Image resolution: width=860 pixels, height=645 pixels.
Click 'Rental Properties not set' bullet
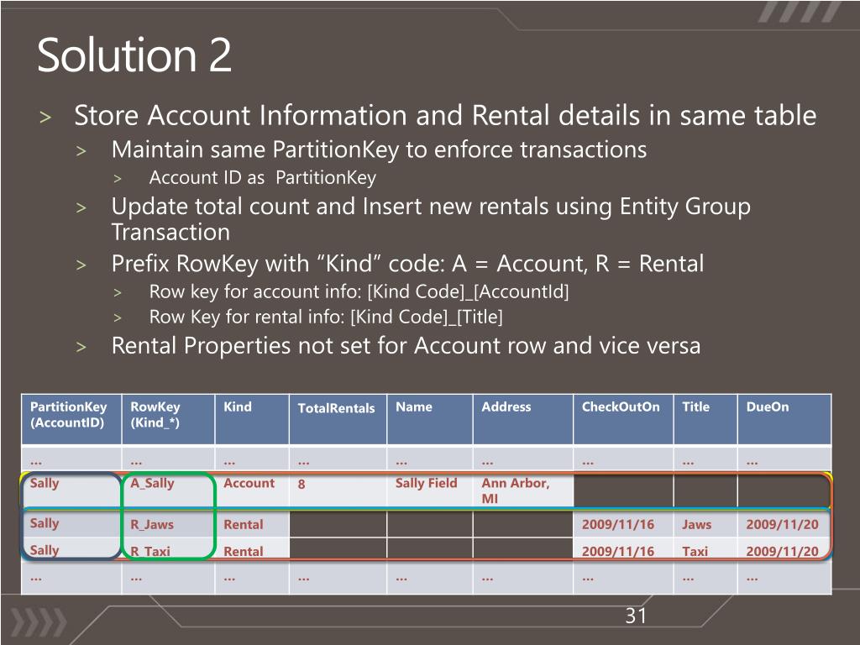coord(406,346)
